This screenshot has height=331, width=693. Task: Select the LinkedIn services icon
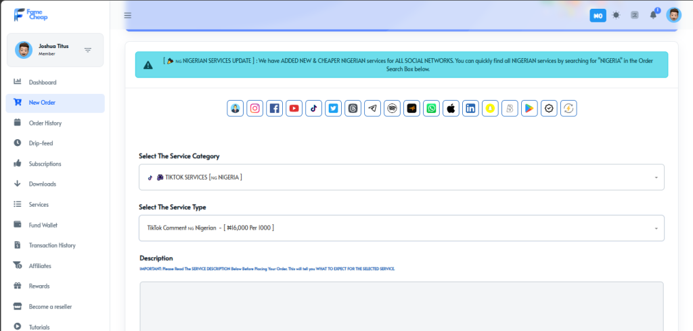click(471, 108)
